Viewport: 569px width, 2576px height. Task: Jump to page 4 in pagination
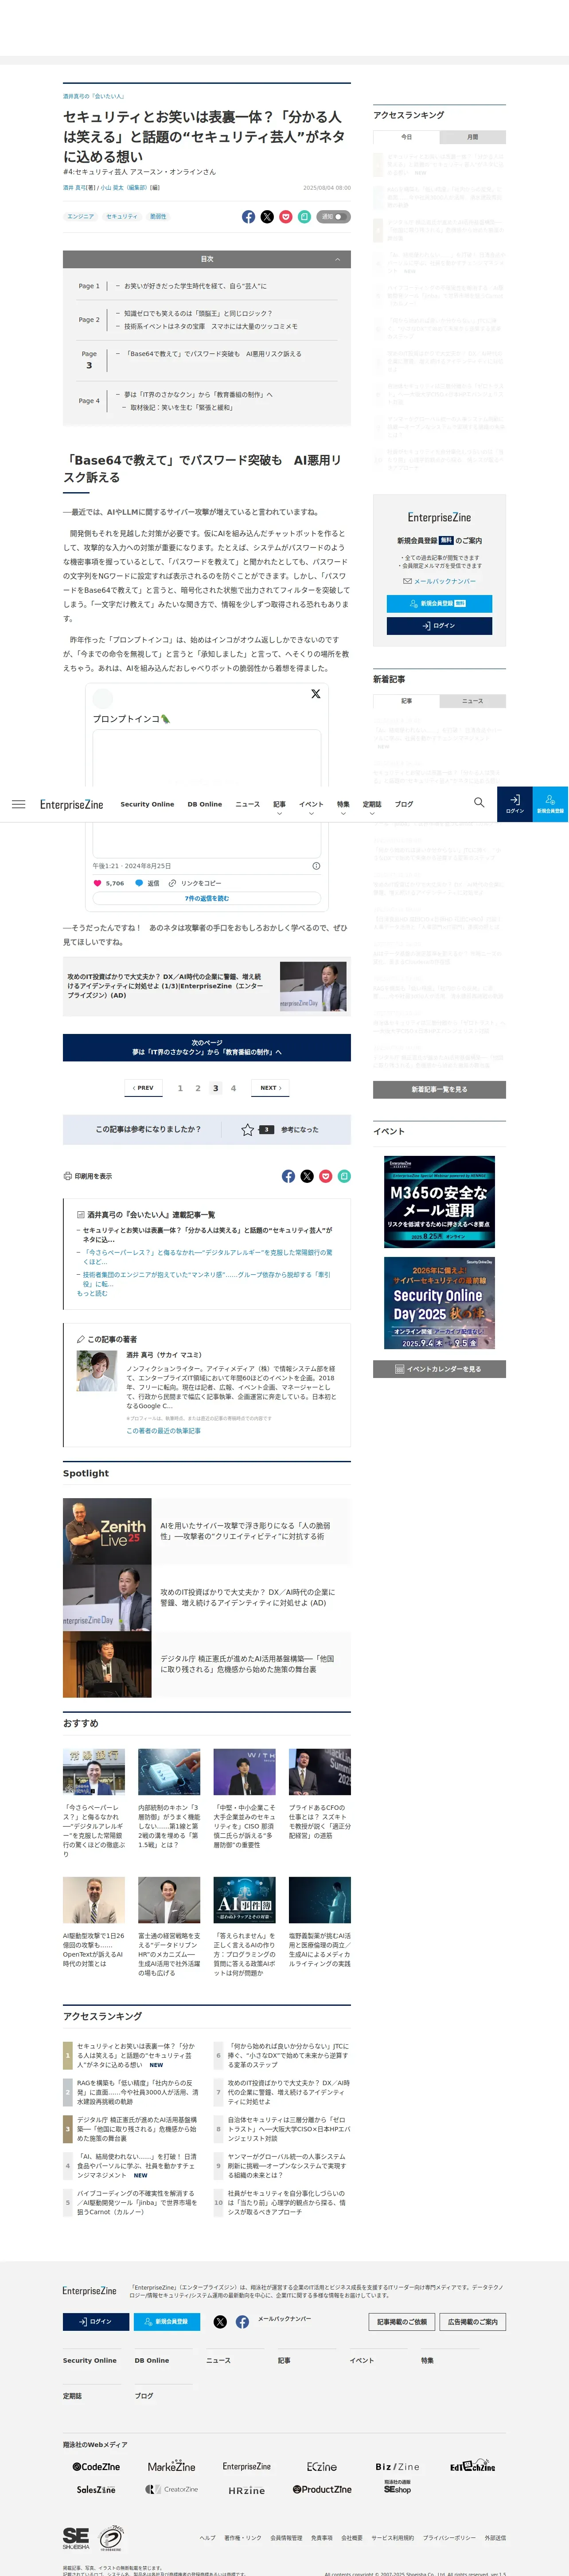(233, 1088)
